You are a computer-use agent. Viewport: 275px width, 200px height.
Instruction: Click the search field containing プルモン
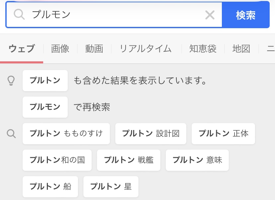point(113,15)
